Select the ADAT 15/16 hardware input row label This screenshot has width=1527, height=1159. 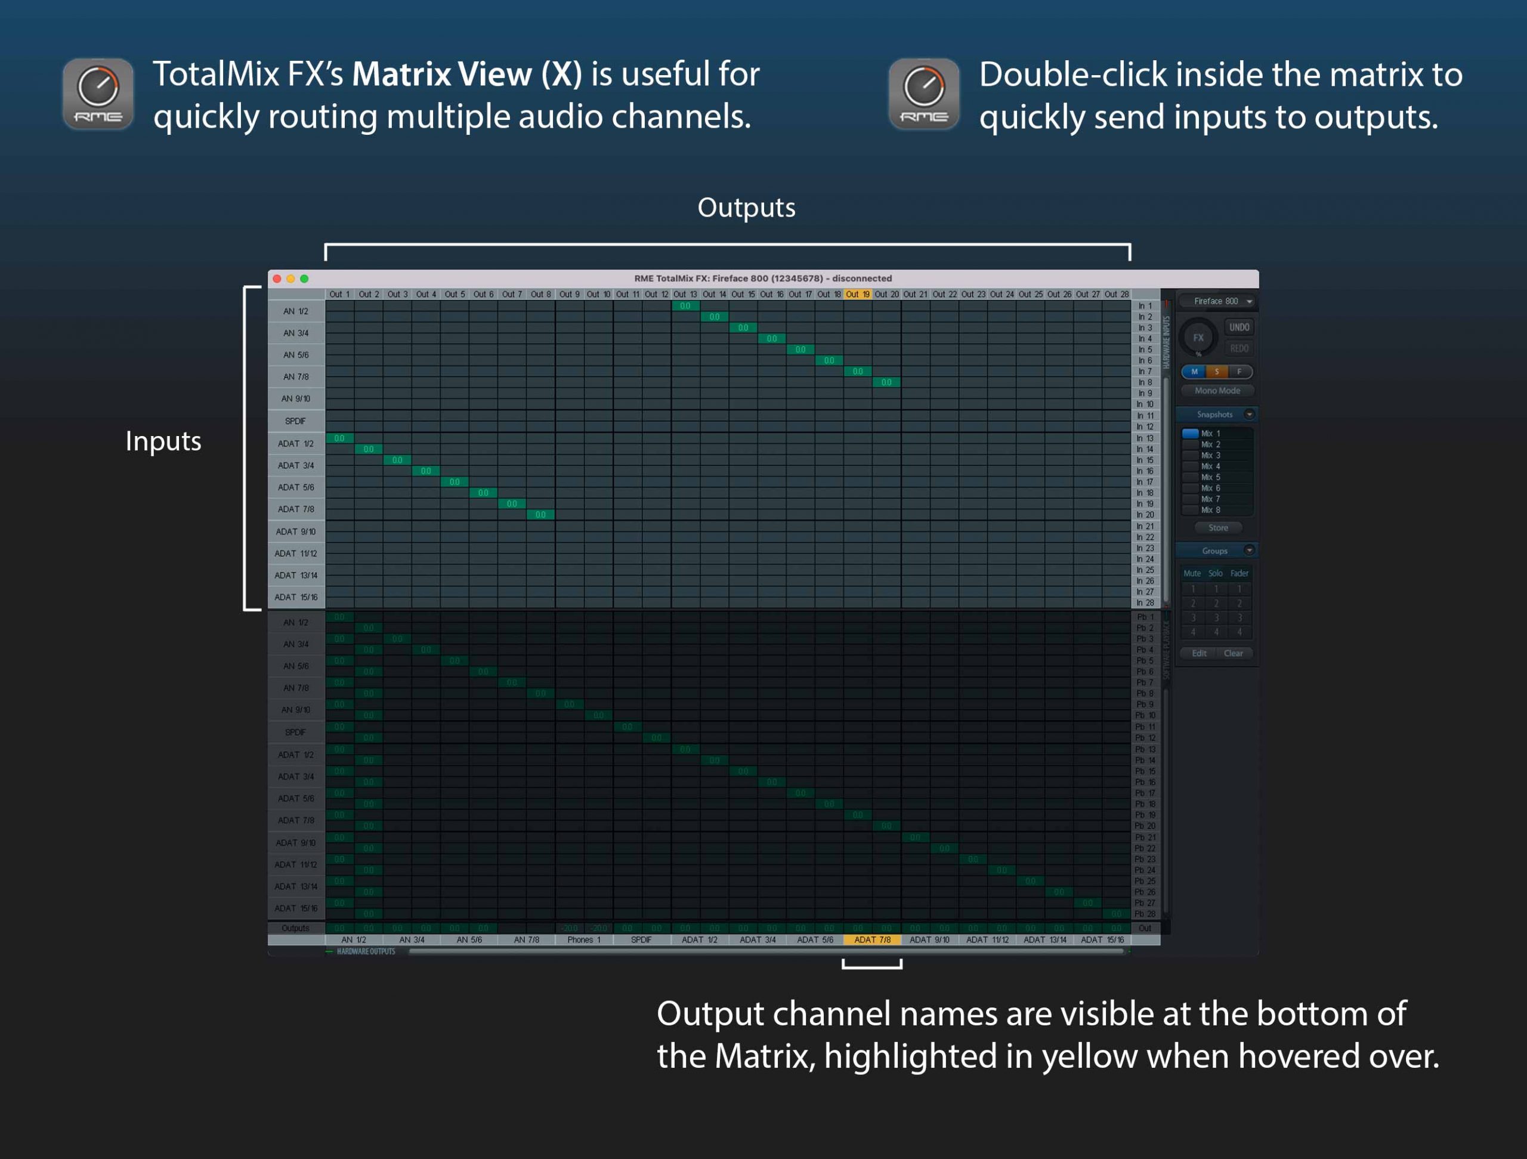[x=296, y=597]
